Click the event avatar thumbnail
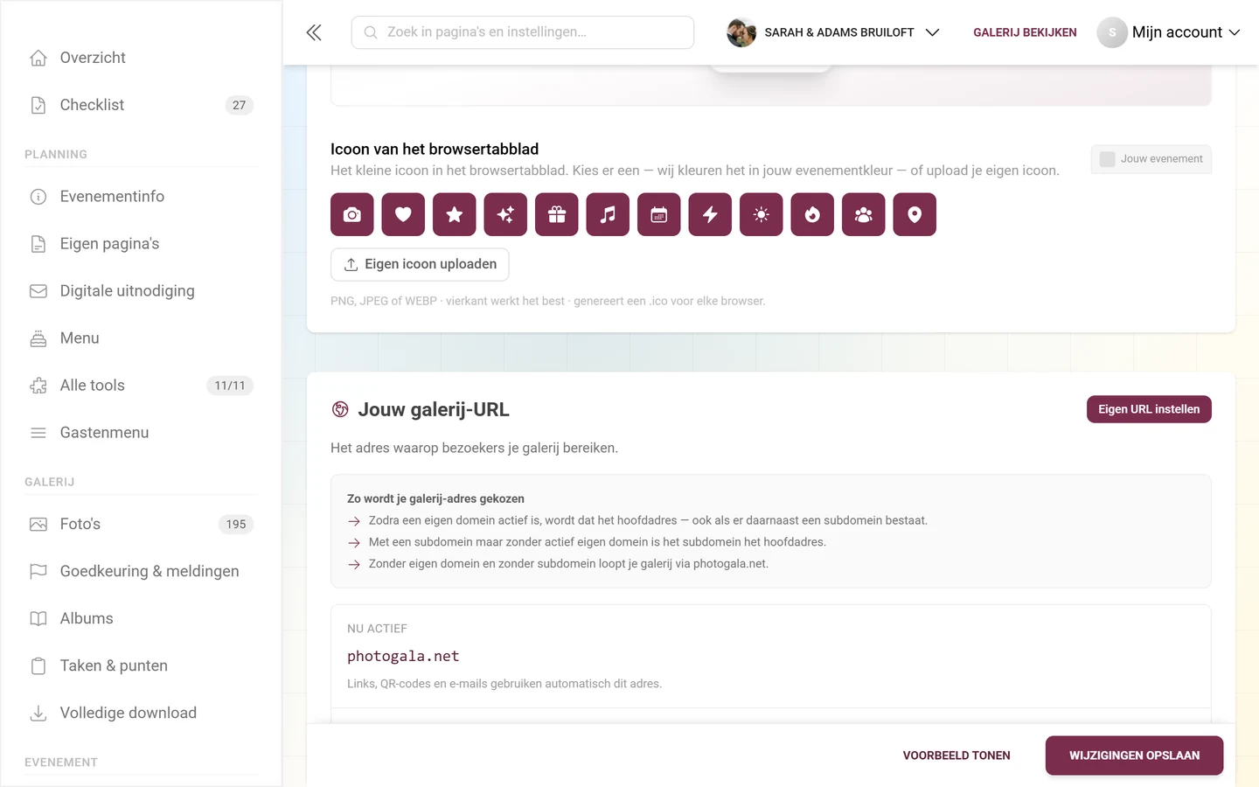1259x787 pixels. (741, 32)
